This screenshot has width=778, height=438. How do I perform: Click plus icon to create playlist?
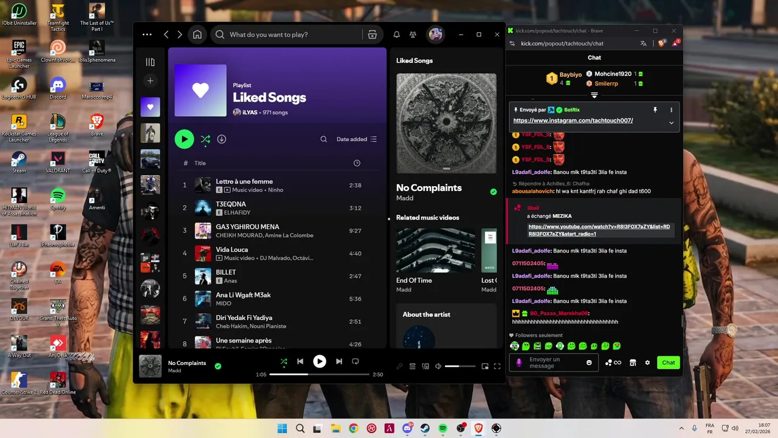[150, 81]
